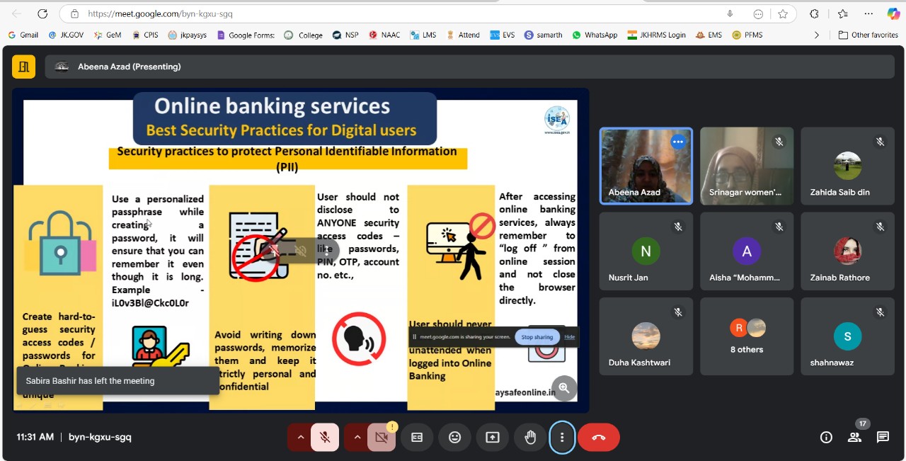Click the Stop sharing button
Screen dimensions: 906x461
tap(537, 337)
